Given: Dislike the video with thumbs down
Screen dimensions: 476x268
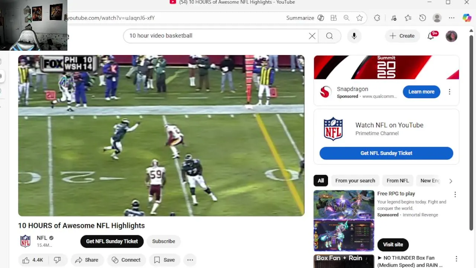Looking at the screenshot, I should (x=58, y=260).
